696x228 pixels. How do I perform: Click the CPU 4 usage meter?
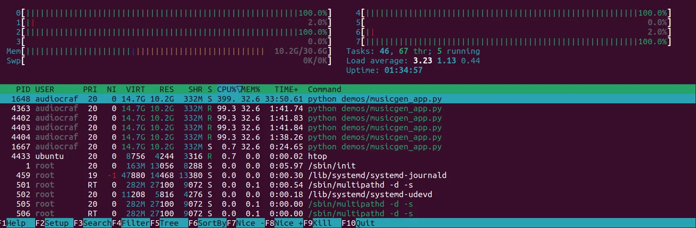514,13
